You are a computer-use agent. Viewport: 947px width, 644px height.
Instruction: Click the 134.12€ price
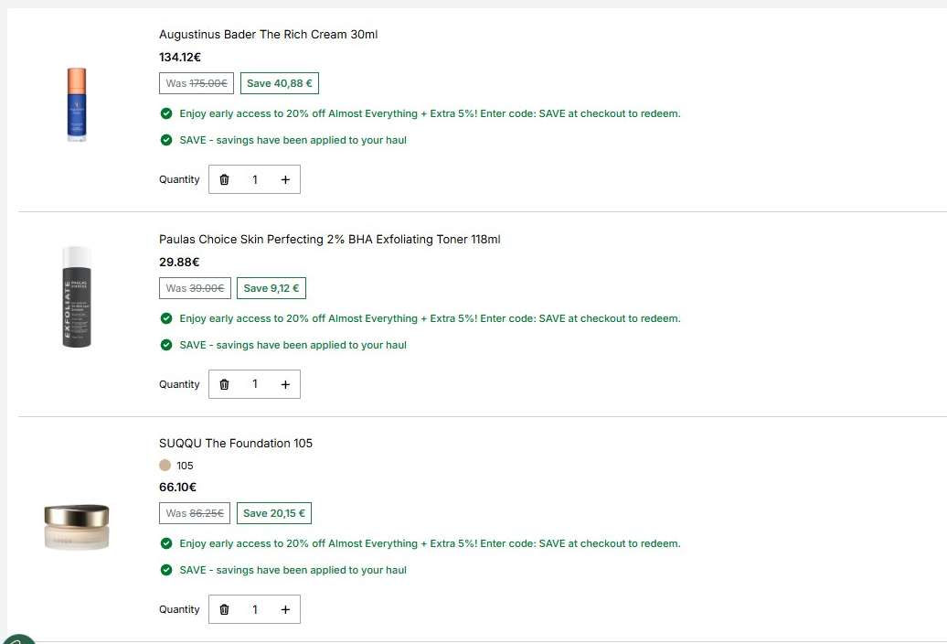tap(180, 58)
